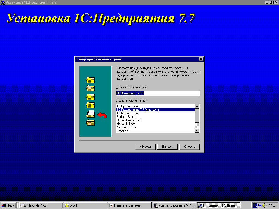279x209 pixels.
Task: Activate Установка 1С:Пред... taskbar button
Action: [x=219, y=205]
